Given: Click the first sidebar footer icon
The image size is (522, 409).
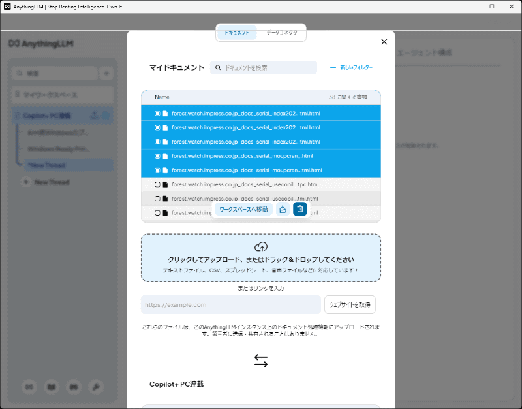Looking at the screenshot, I should pos(29,387).
